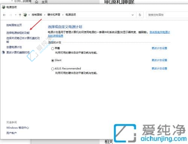This screenshot has width=188, height=144.
Task: Open recent locations dropdown arrow
Action: click(16, 15)
